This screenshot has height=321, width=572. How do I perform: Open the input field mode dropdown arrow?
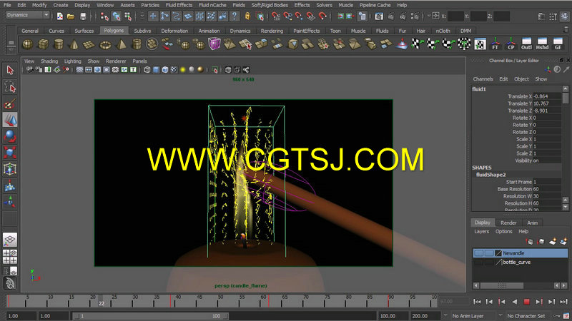click(429, 16)
